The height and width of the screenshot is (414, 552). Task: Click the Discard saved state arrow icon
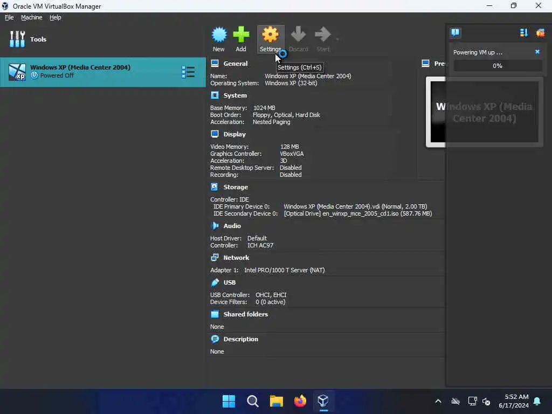[x=298, y=34]
